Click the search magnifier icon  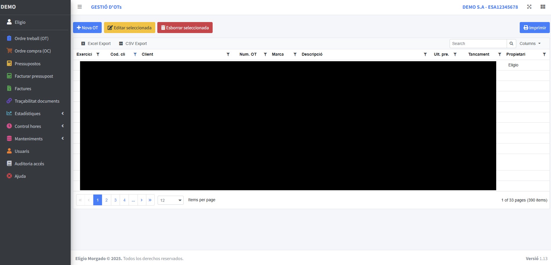pyautogui.click(x=511, y=43)
